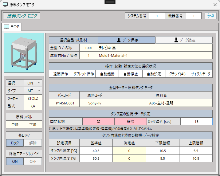This screenshot has width=220, height=176.
Task: Click the データ読込 button
Action: pos(184,40)
